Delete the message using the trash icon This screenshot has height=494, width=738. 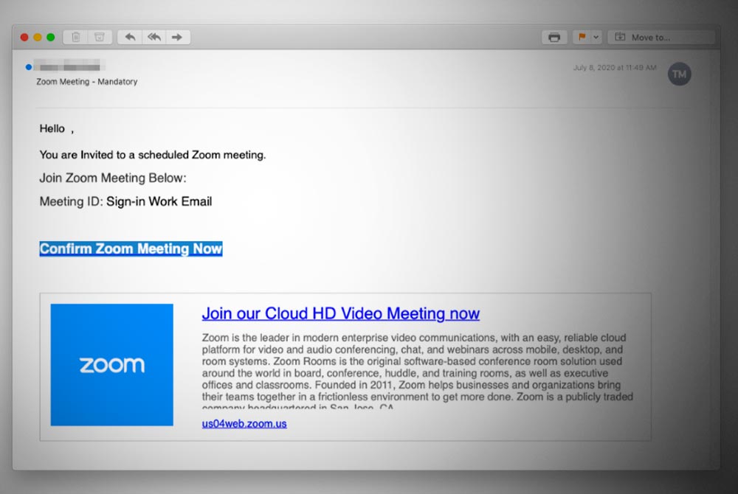[75, 37]
